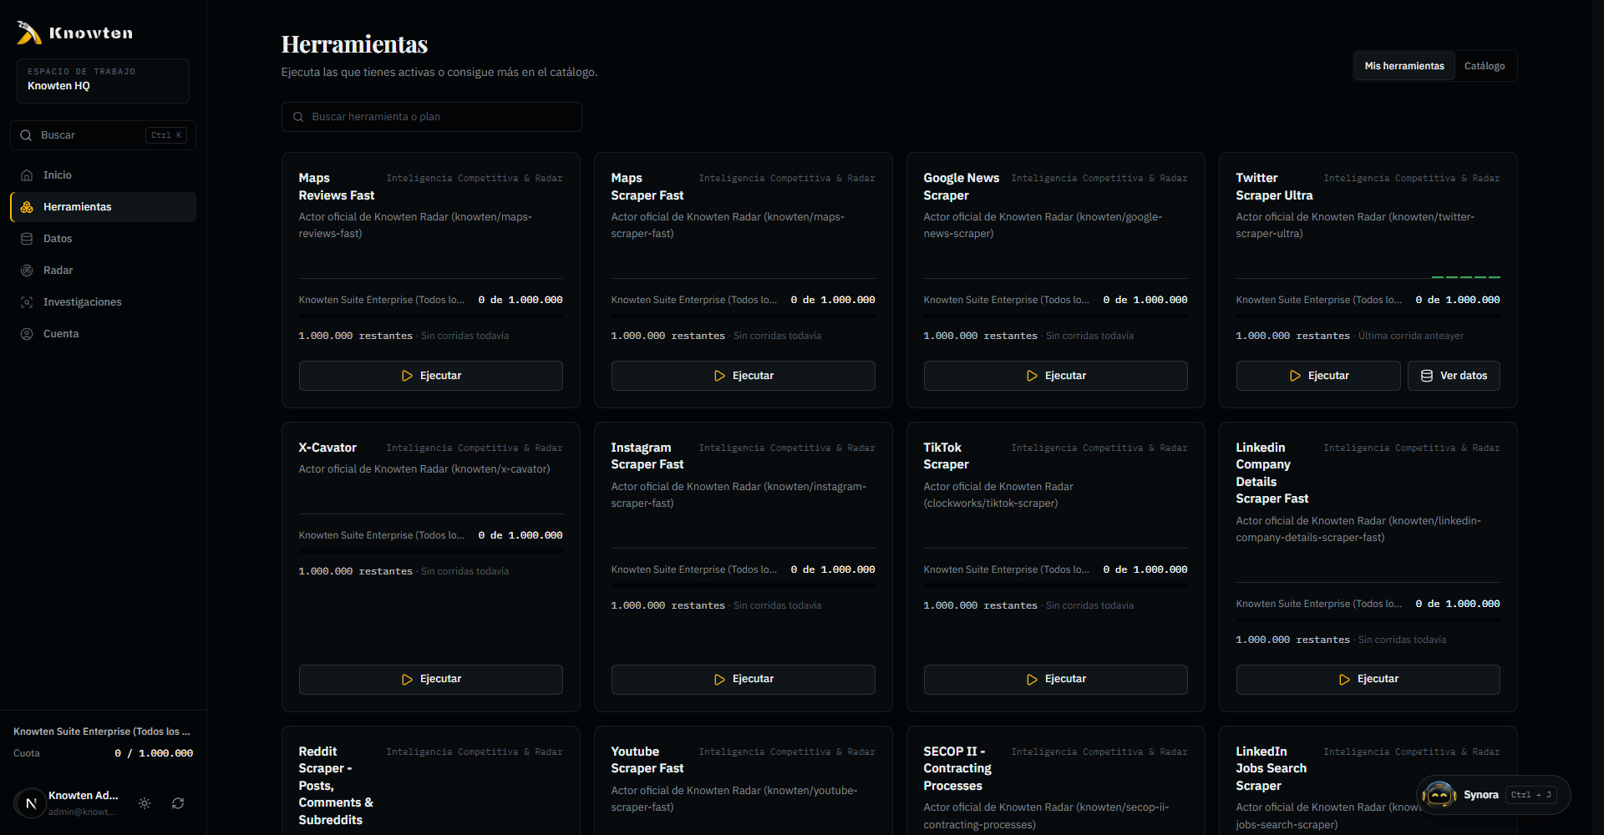This screenshot has width=1604, height=835.
Task: Switch to the Mis herramientas tab
Action: click(x=1404, y=66)
